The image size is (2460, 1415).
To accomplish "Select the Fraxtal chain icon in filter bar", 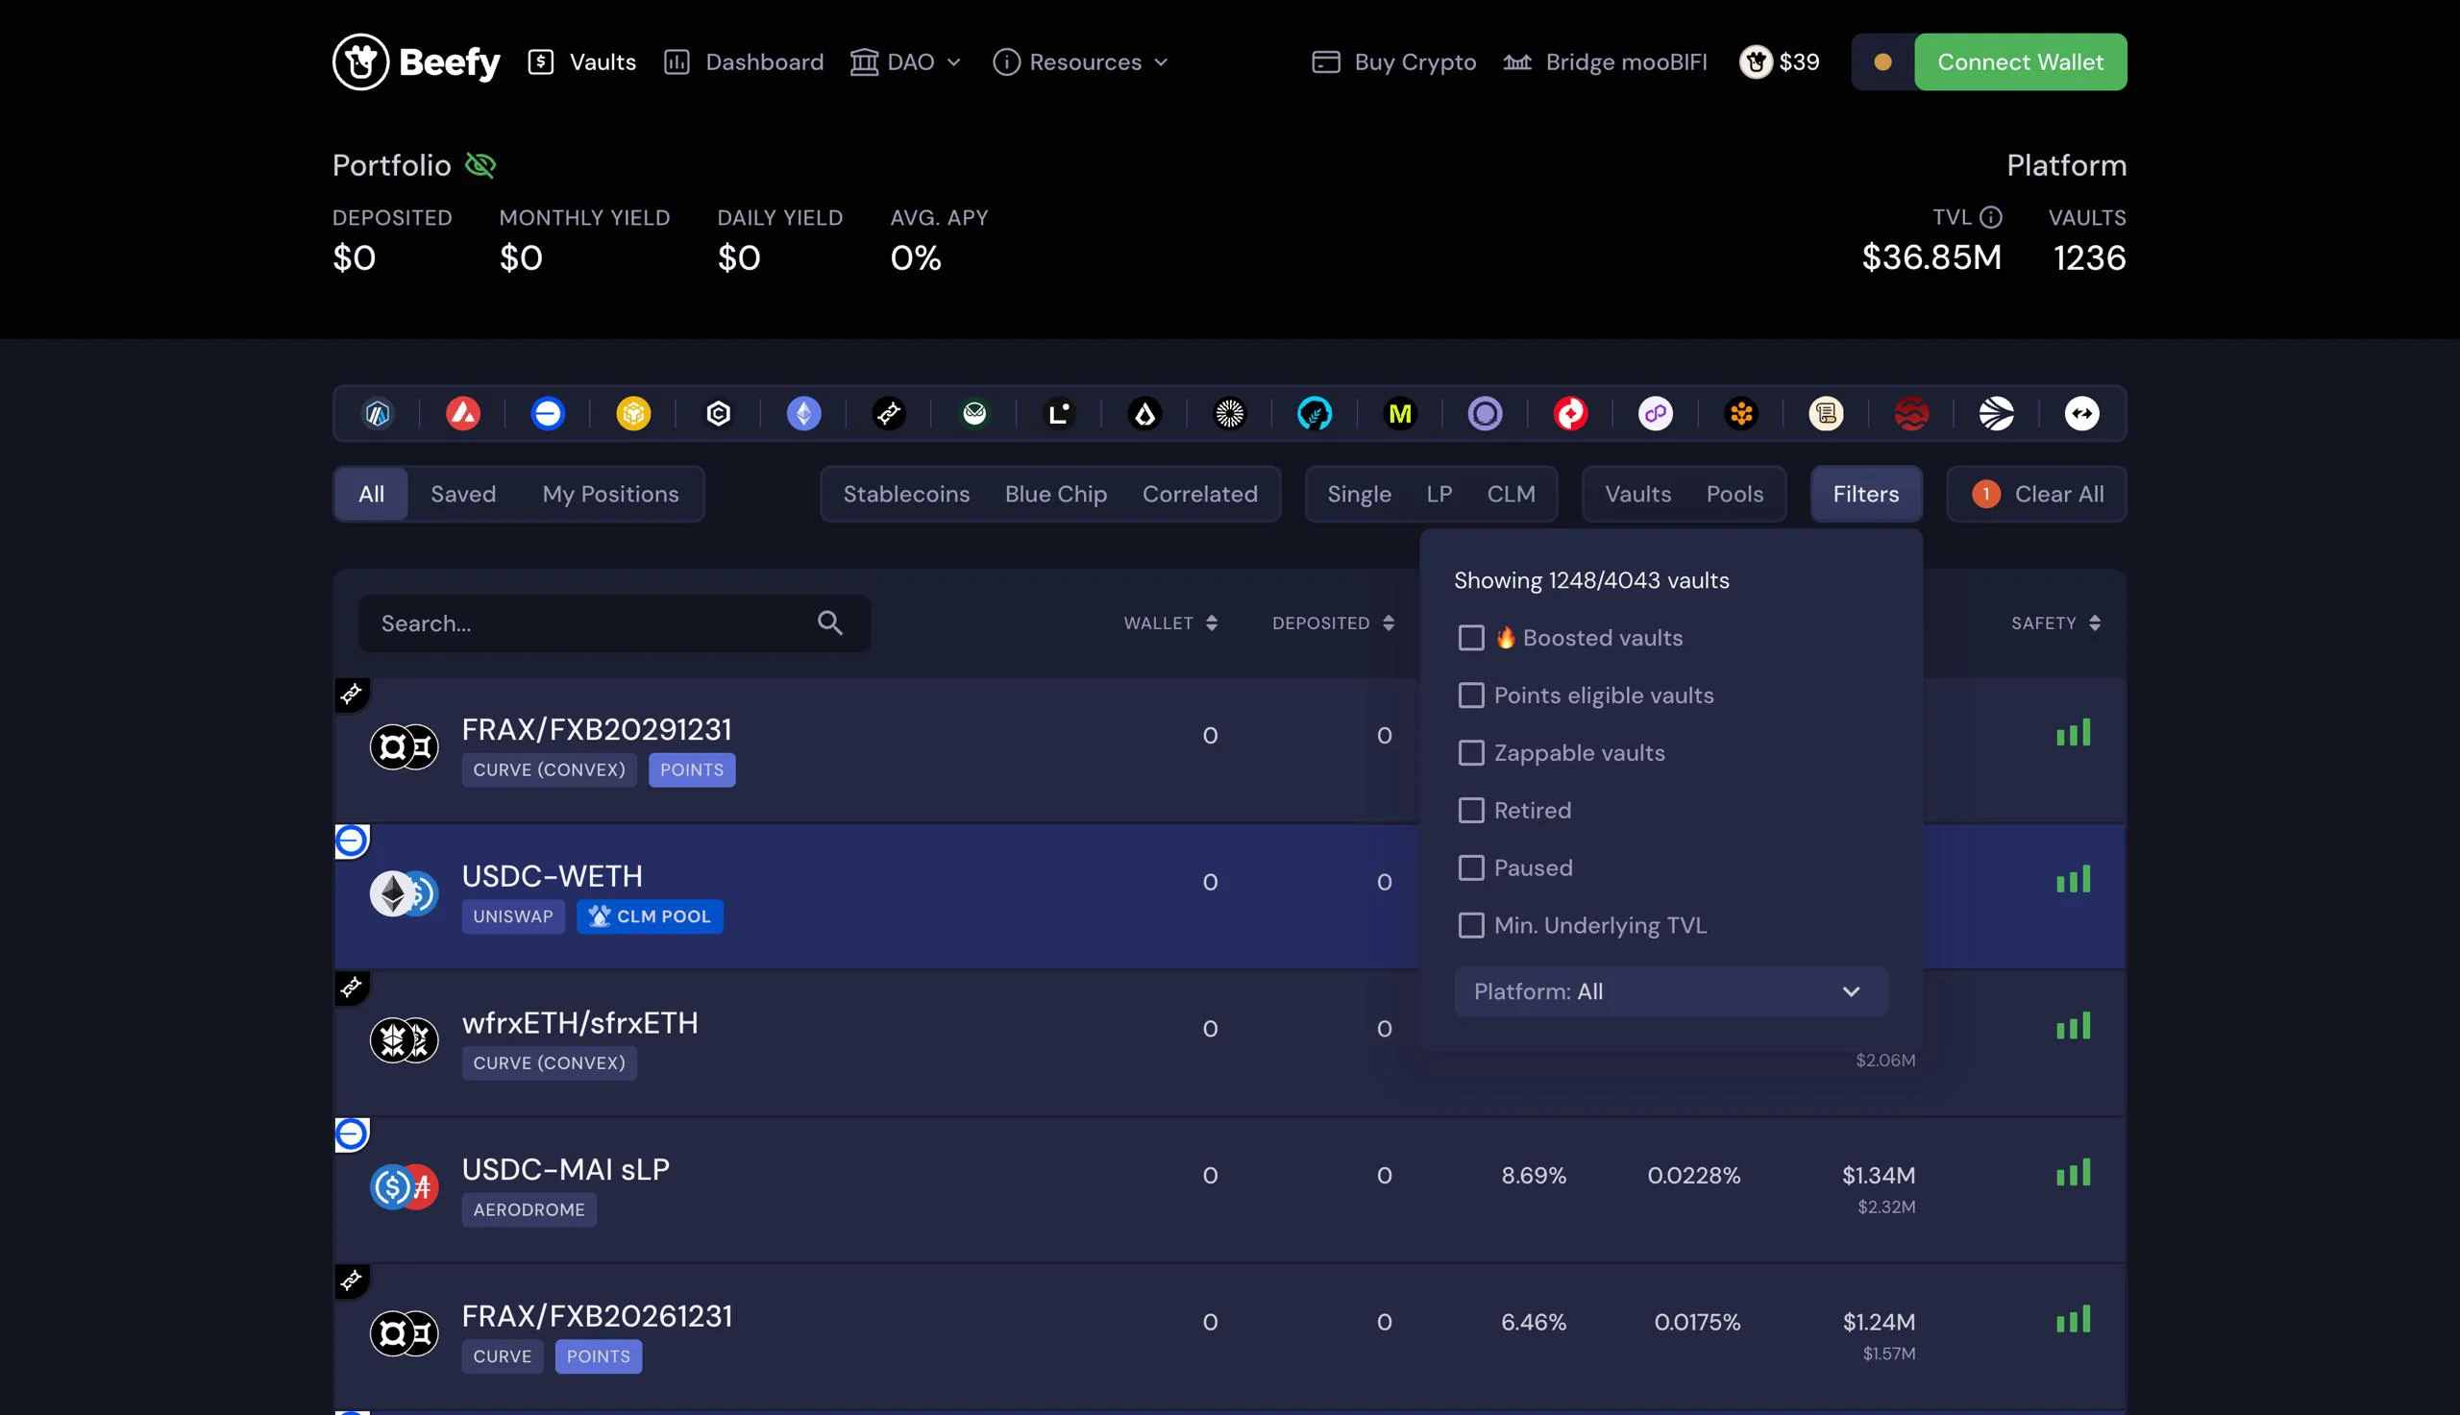I will point(889,414).
